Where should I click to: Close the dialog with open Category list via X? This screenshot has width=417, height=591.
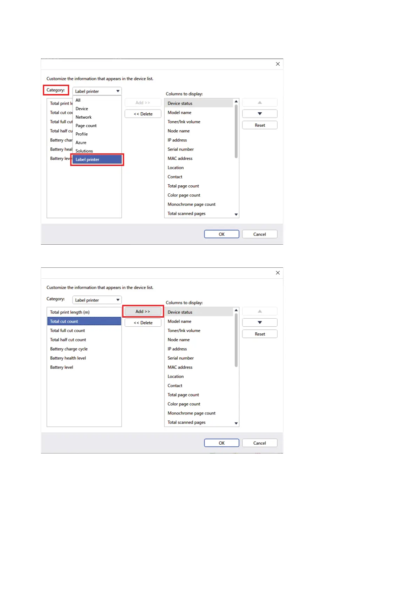[278, 64]
